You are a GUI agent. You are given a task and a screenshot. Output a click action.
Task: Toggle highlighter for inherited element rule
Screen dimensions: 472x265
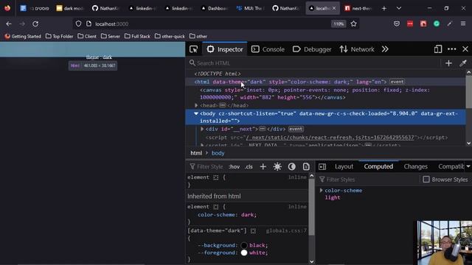(x=216, y=207)
